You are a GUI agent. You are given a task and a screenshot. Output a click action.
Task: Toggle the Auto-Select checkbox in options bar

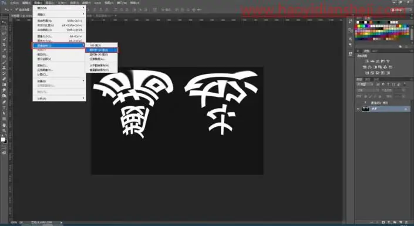(x=16, y=9)
